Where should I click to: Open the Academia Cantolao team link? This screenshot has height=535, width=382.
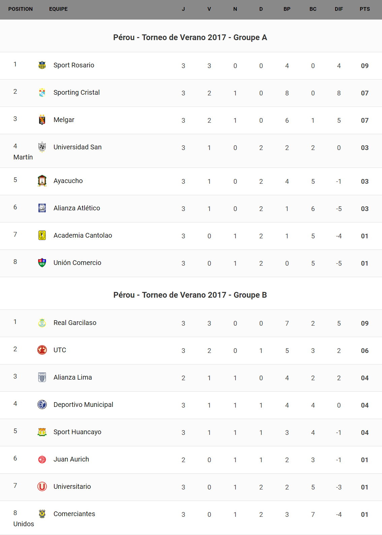[x=83, y=235]
